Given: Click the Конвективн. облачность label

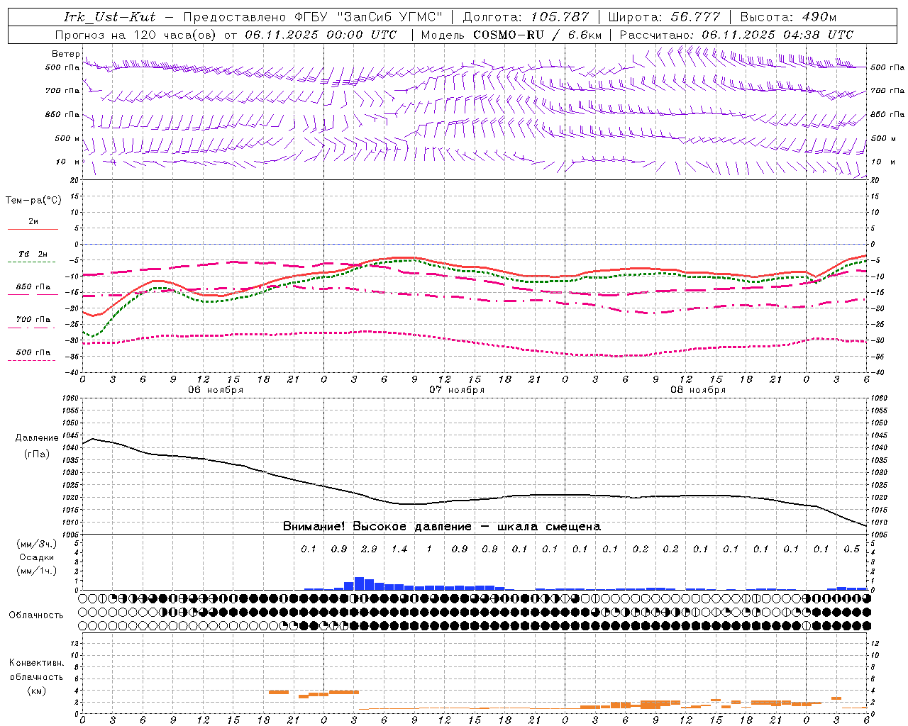Looking at the screenshot, I should (36, 669).
